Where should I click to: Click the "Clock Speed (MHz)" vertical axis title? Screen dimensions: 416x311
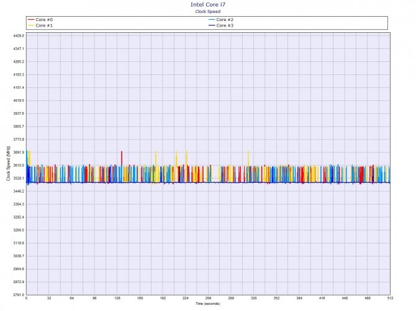[8, 164]
